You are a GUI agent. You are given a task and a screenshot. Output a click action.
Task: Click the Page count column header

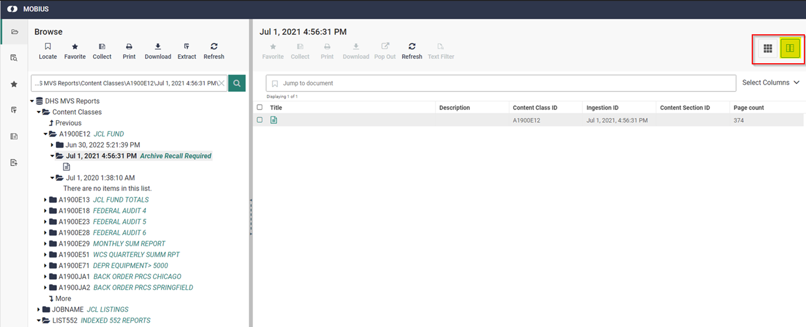click(x=749, y=108)
